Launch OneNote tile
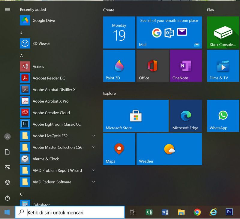The width and height of the screenshot is (240, 219). point(186,65)
